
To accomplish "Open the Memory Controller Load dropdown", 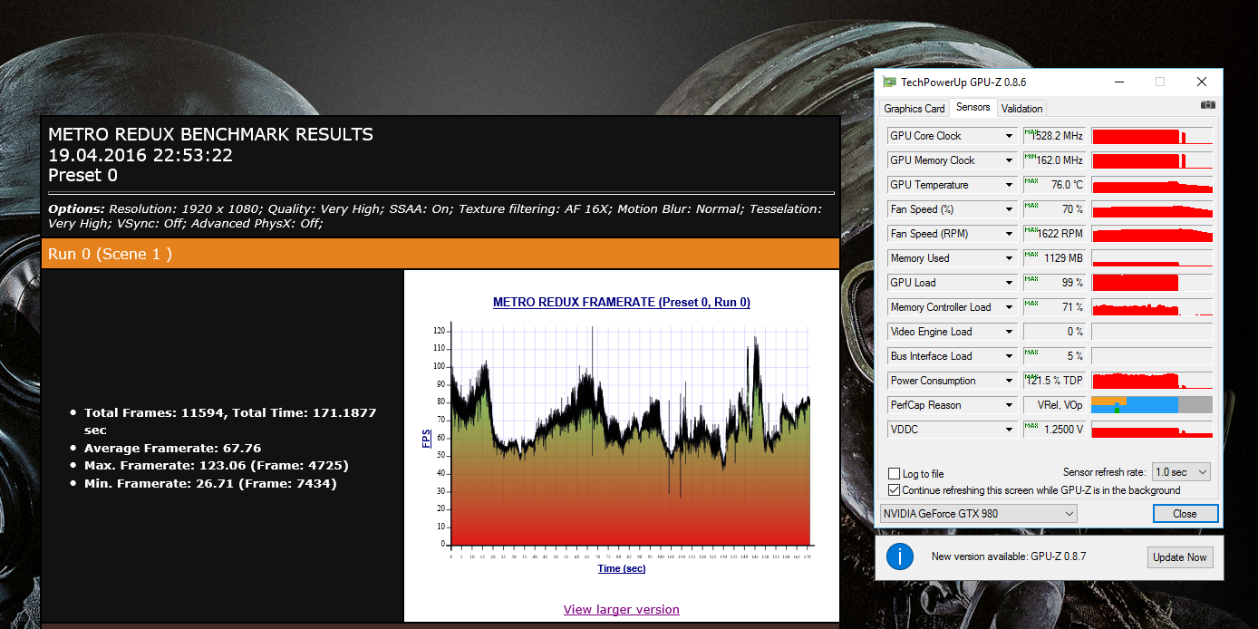I will point(1010,307).
